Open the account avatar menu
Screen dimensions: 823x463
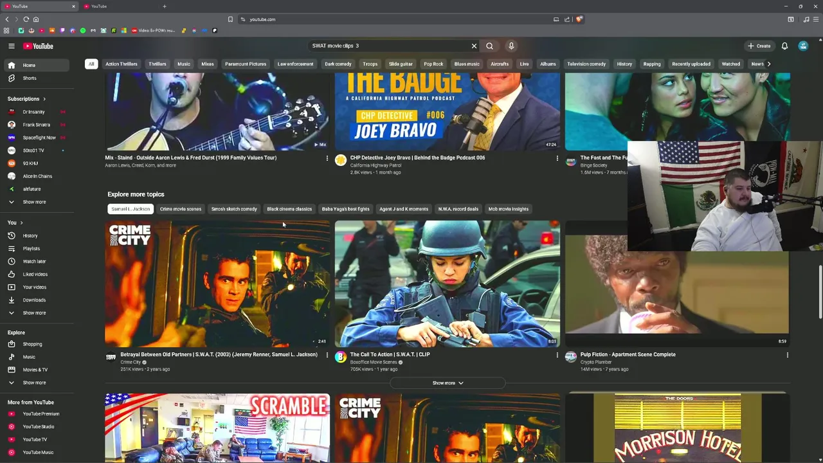tap(803, 46)
